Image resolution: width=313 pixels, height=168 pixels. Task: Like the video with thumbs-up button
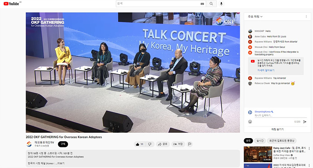(140, 144)
